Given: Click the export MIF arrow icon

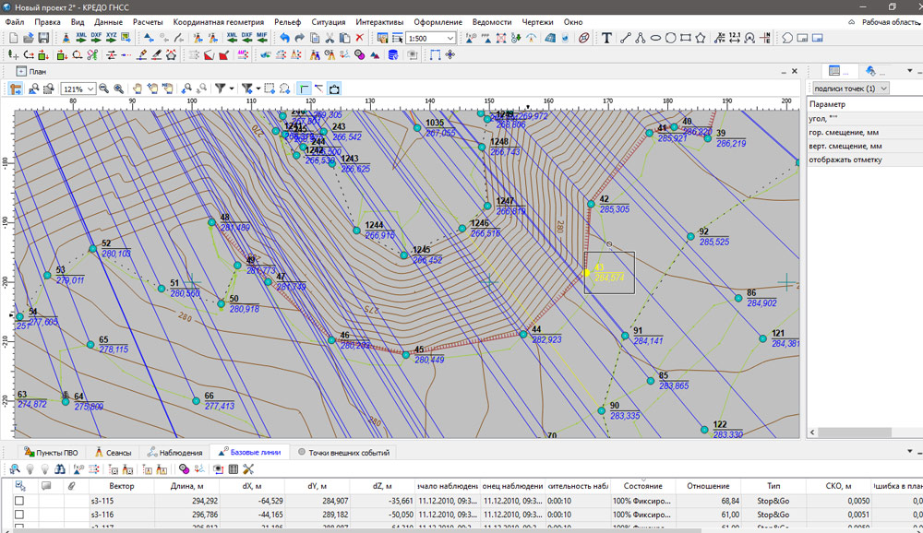Looking at the screenshot, I should tap(262, 38).
